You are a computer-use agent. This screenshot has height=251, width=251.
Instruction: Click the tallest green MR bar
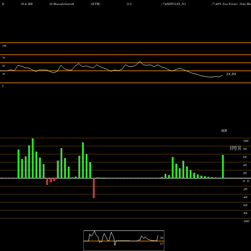pyautogui.click(x=33, y=158)
